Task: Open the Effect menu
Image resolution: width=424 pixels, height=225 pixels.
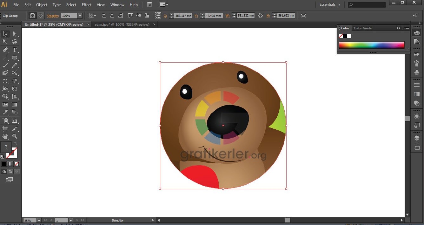Action: click(x=87, y=5)
